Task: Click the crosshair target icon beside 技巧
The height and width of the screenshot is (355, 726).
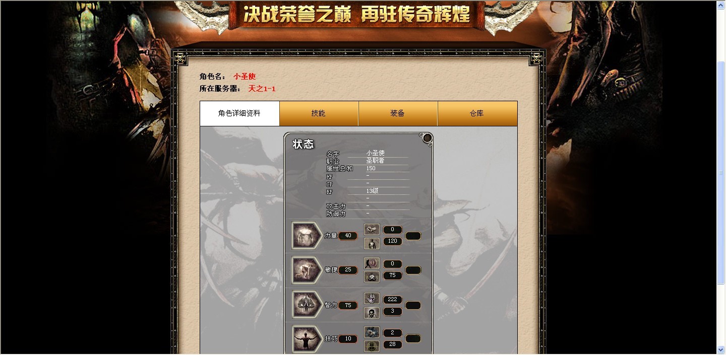Action: pyautogui.click(x=372, y=346)
